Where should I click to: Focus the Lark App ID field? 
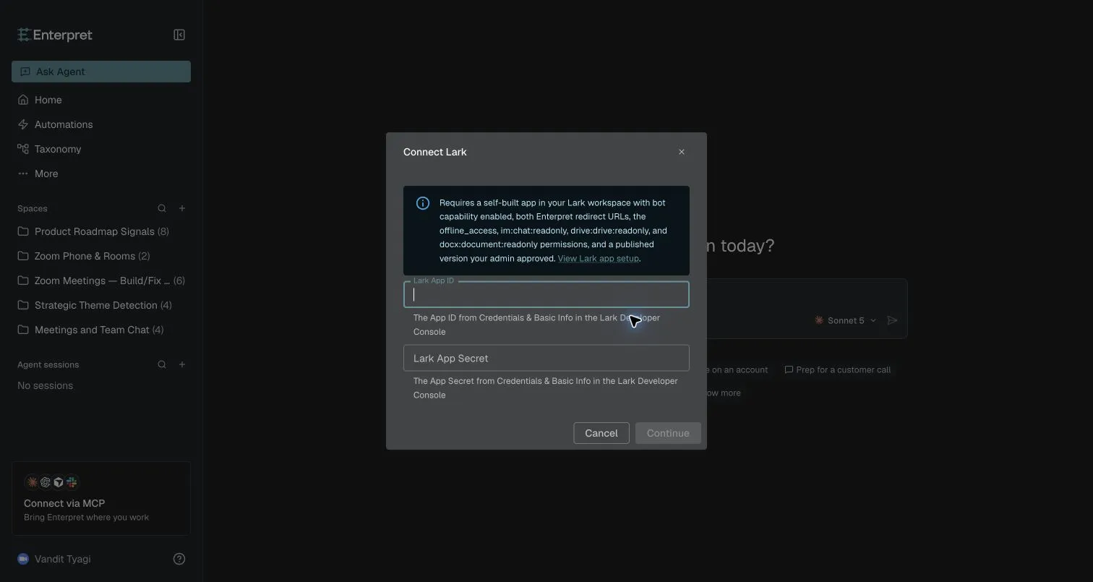click(x=546, y=294)
